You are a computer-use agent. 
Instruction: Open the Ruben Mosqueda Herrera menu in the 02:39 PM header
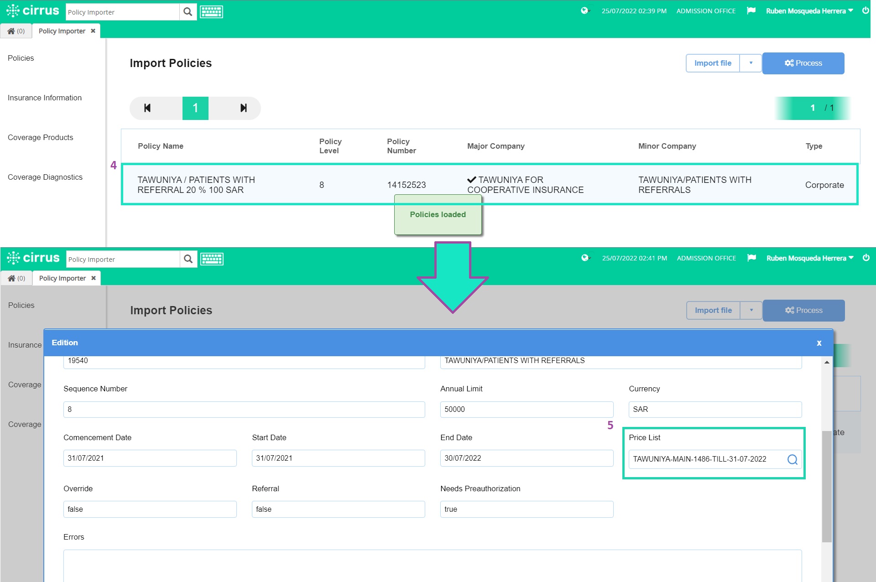pos(809,11)
